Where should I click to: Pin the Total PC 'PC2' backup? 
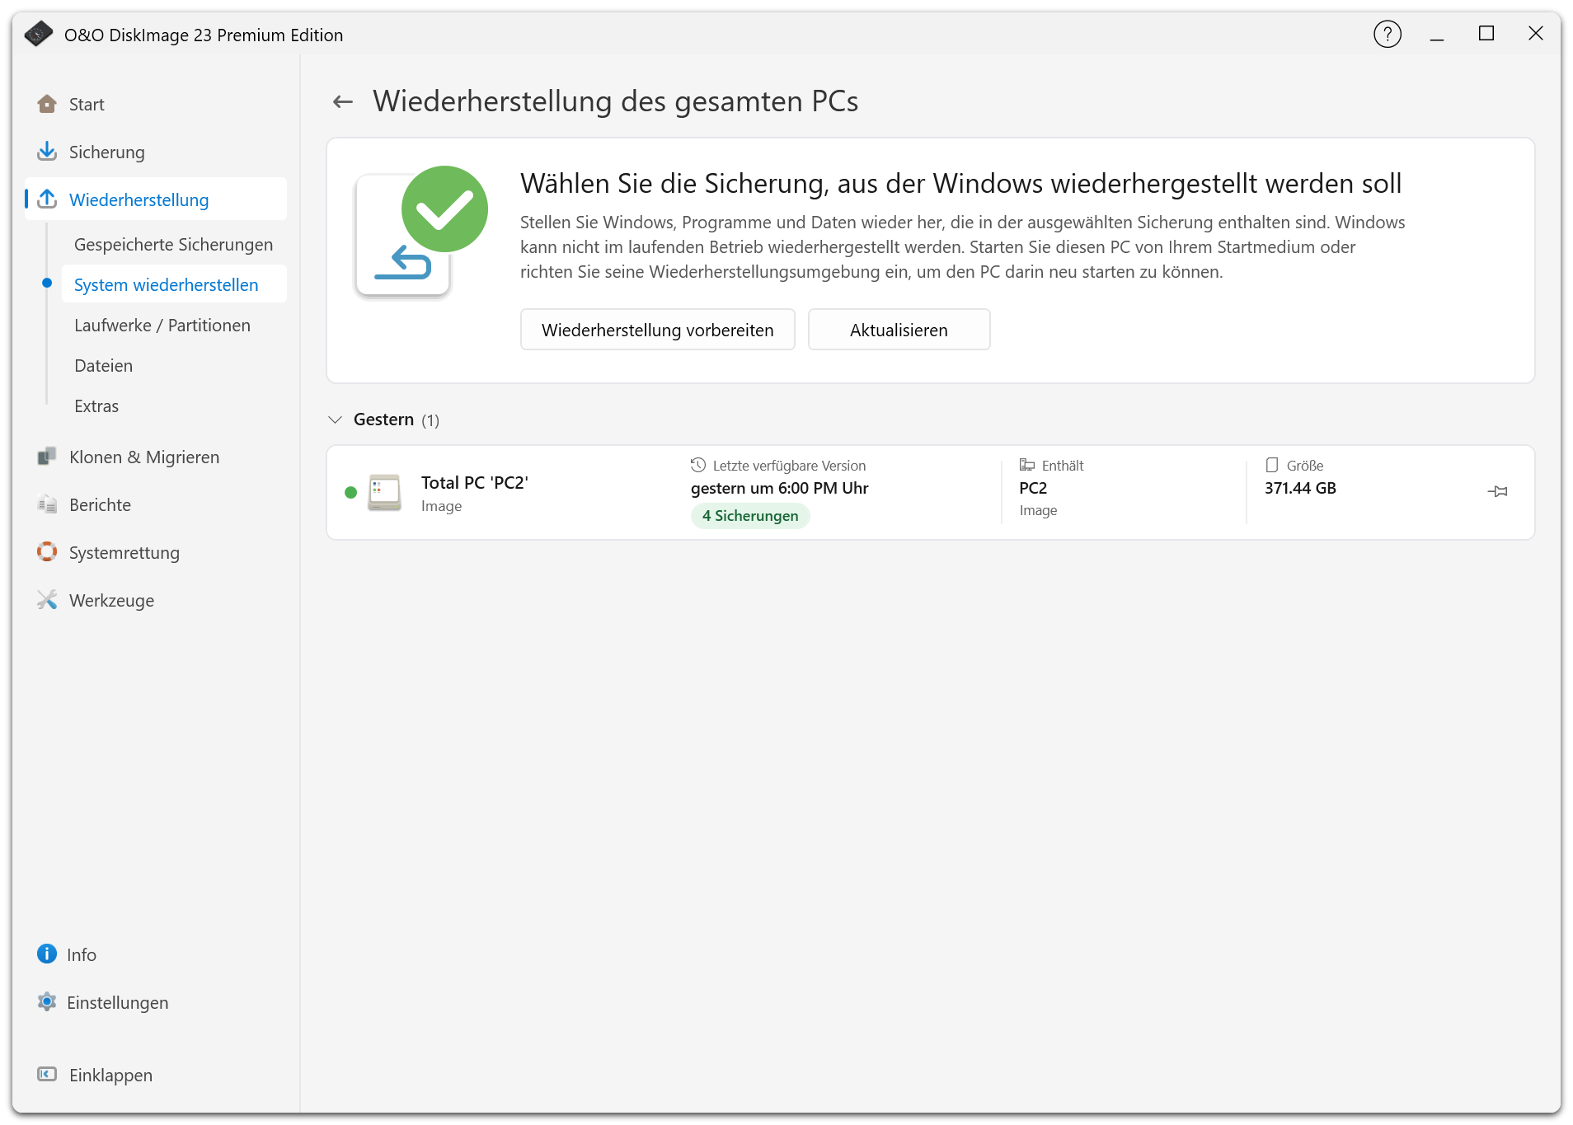1498,491
